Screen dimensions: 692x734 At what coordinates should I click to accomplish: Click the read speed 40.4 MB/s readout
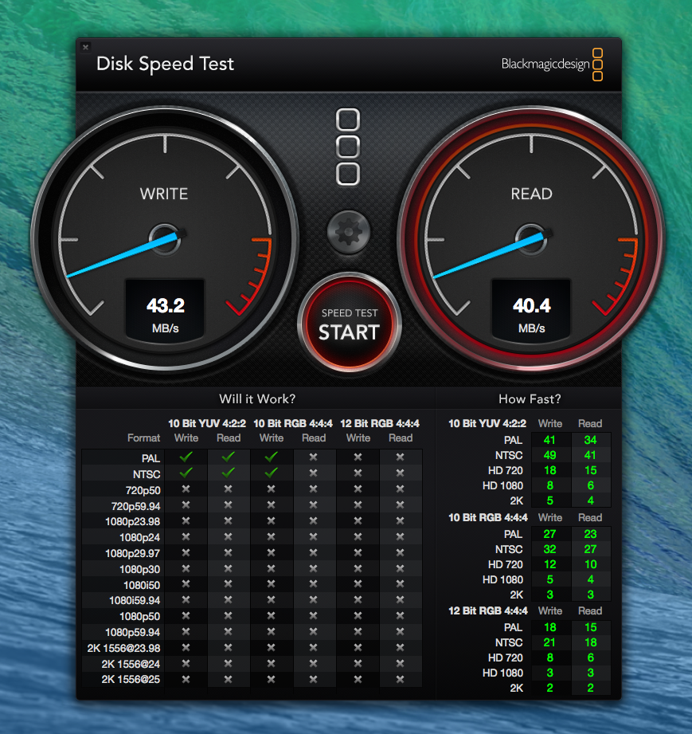(x=531, y=312)
